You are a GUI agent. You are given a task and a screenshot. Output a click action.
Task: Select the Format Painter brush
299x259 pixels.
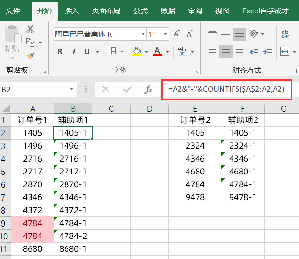point(31,55)
